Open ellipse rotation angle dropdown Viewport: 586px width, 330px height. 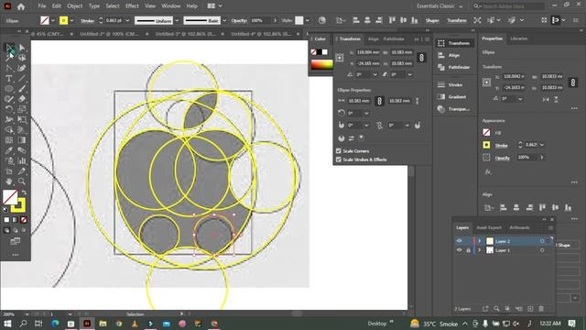(x=366, y=113)
